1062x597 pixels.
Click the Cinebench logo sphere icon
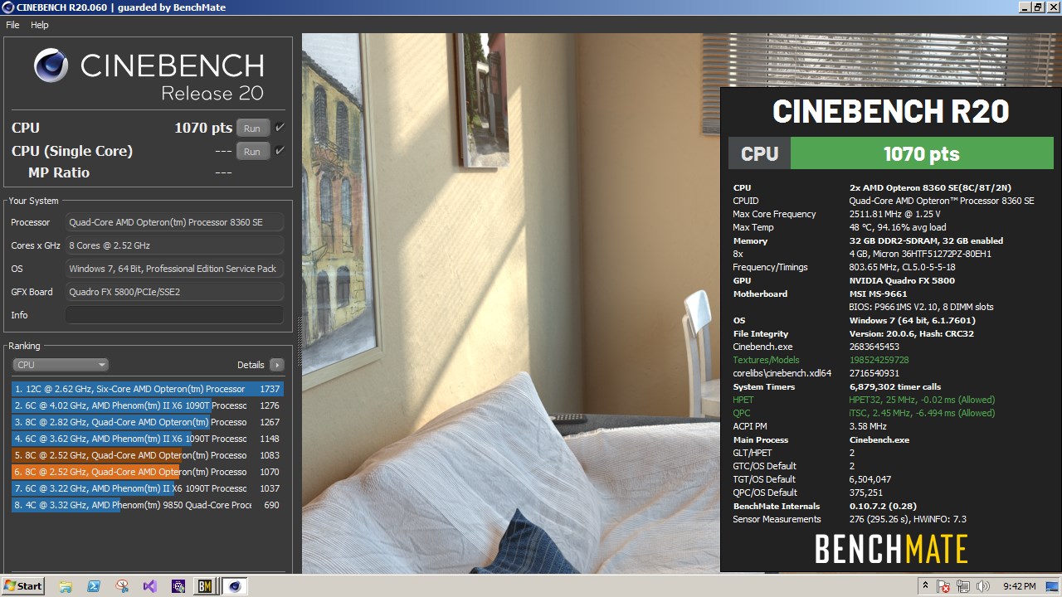click(x=51, y=65)
